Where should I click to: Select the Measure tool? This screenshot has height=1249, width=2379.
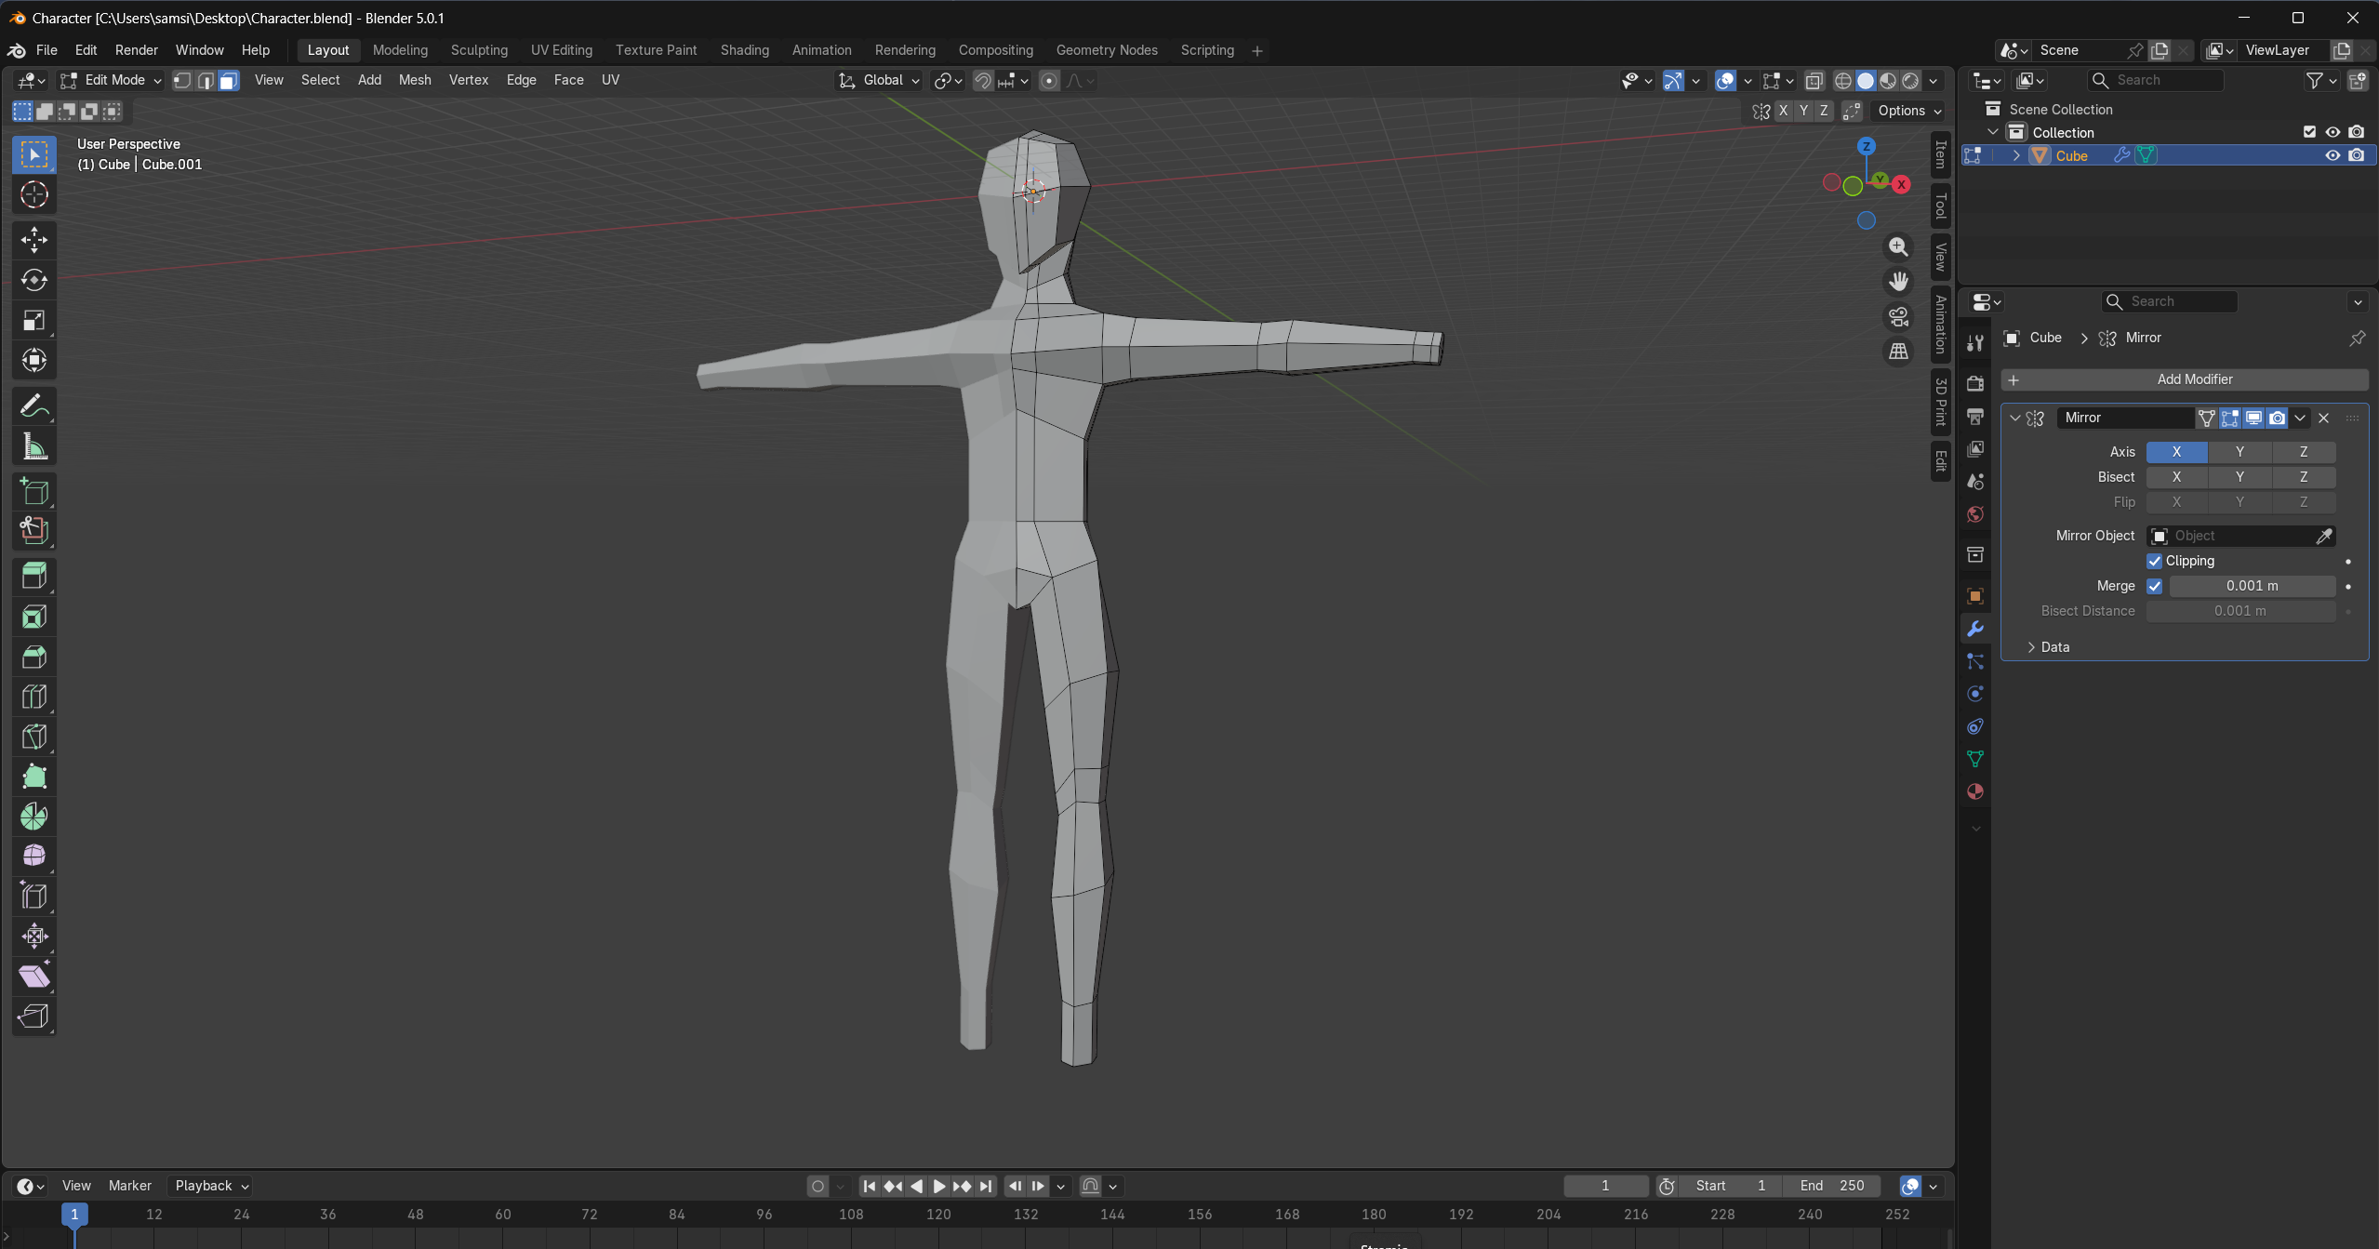coord(34,446)
